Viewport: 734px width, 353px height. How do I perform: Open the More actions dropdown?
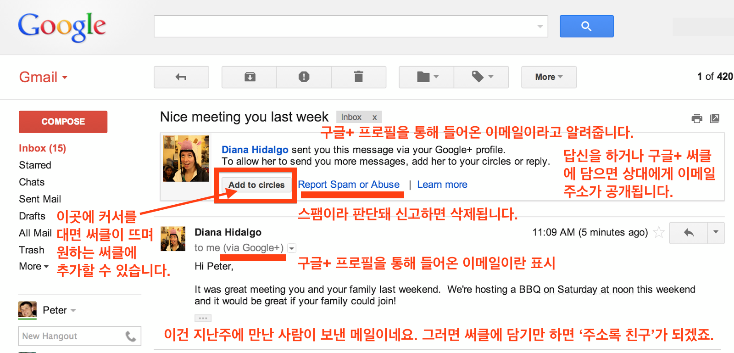pos(549,77)
